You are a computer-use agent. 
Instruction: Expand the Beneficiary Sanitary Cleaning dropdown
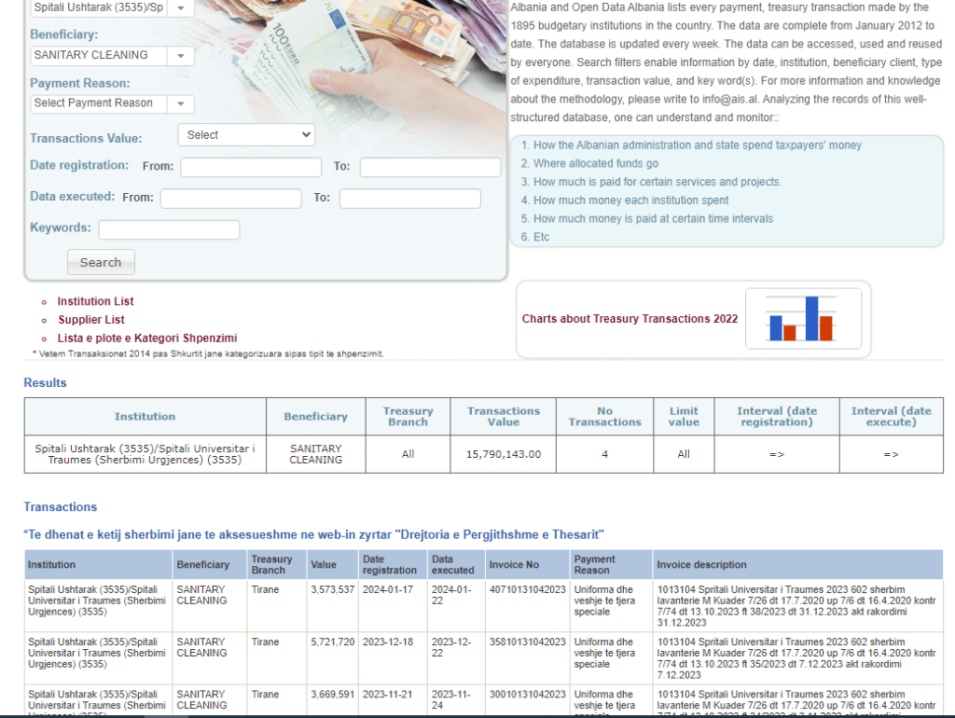[x=180, y=56]
